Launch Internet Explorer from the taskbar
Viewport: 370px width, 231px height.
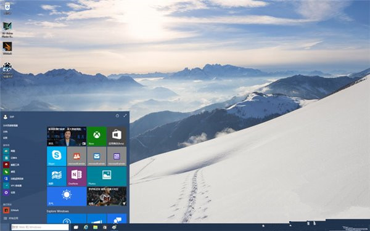[86, 227]
